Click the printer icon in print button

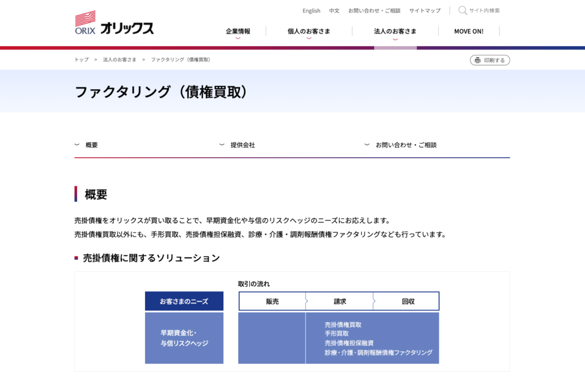[x=478, y=60]
